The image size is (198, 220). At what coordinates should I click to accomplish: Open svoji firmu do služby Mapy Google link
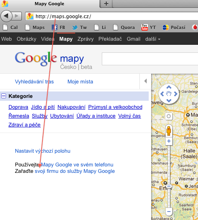(75, 171)
